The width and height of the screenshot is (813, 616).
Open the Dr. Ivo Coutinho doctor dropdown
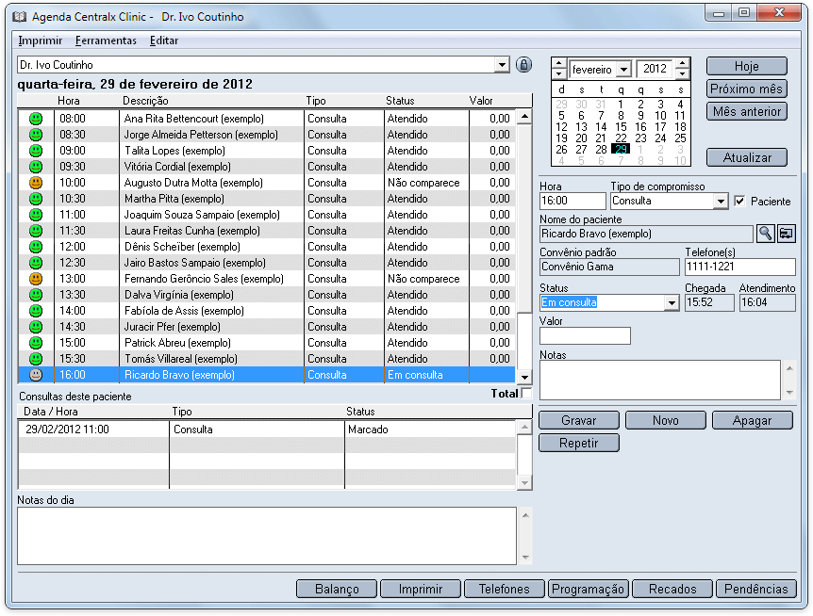[x=502, y=65]
